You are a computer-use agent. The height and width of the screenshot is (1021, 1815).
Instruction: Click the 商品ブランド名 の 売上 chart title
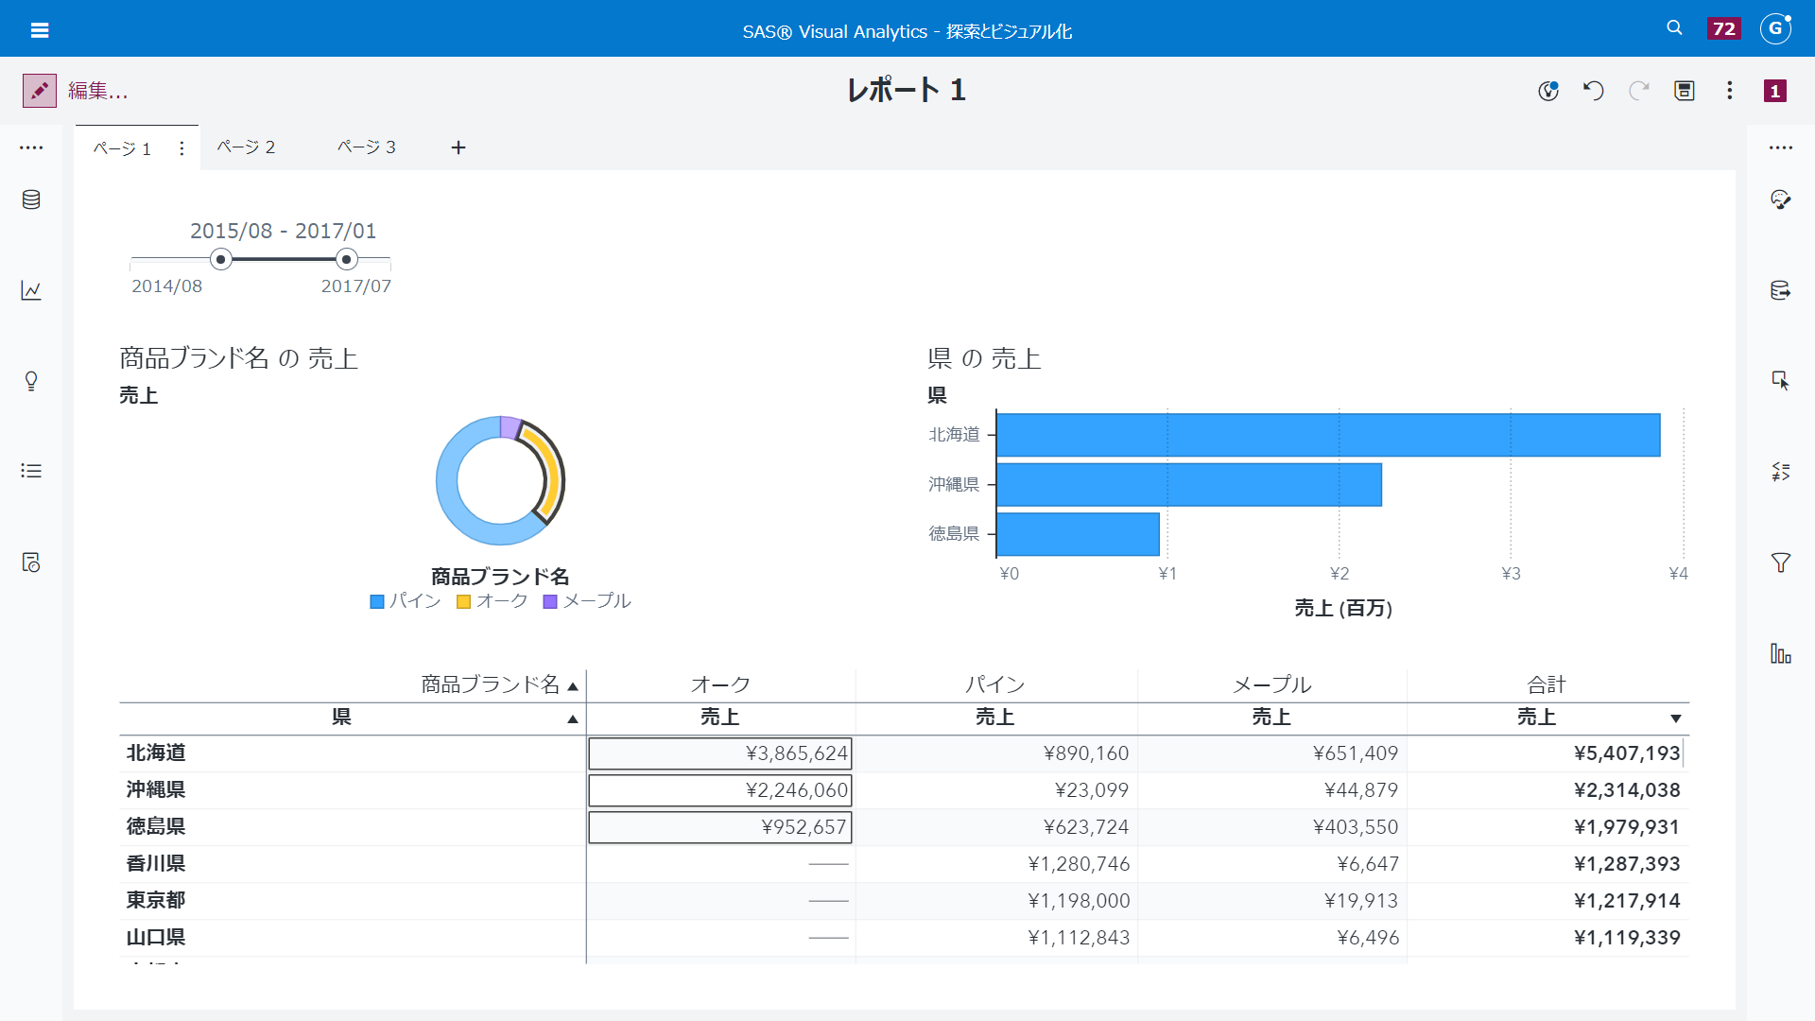(238, 358)
